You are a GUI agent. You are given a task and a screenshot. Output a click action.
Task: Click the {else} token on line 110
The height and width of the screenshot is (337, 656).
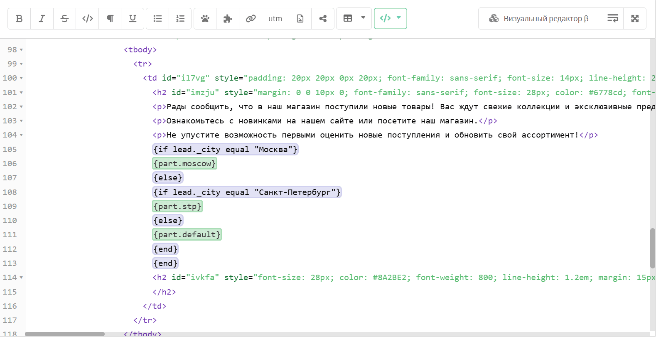168,221
